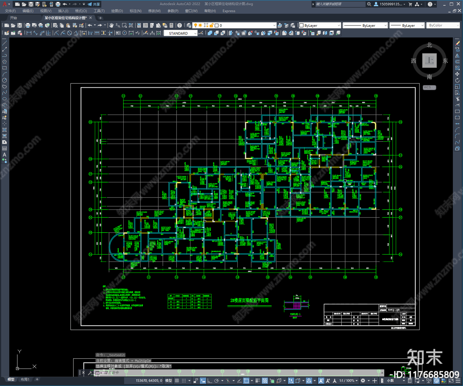Screen dimensions: 463x386
Task: Click the magnifier search icon in title bar
Action: pos(369,4)
